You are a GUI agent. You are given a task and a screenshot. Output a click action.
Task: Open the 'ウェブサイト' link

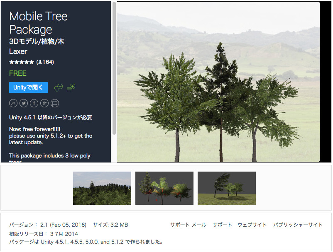click(252, 225)
